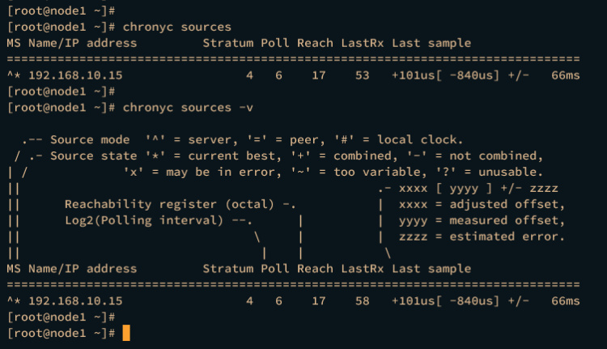Image resolution: width=607 pixels, height=349 pixels.
Task: Click 'yyyy = measured offset' legend line
Action: point(481,220)
